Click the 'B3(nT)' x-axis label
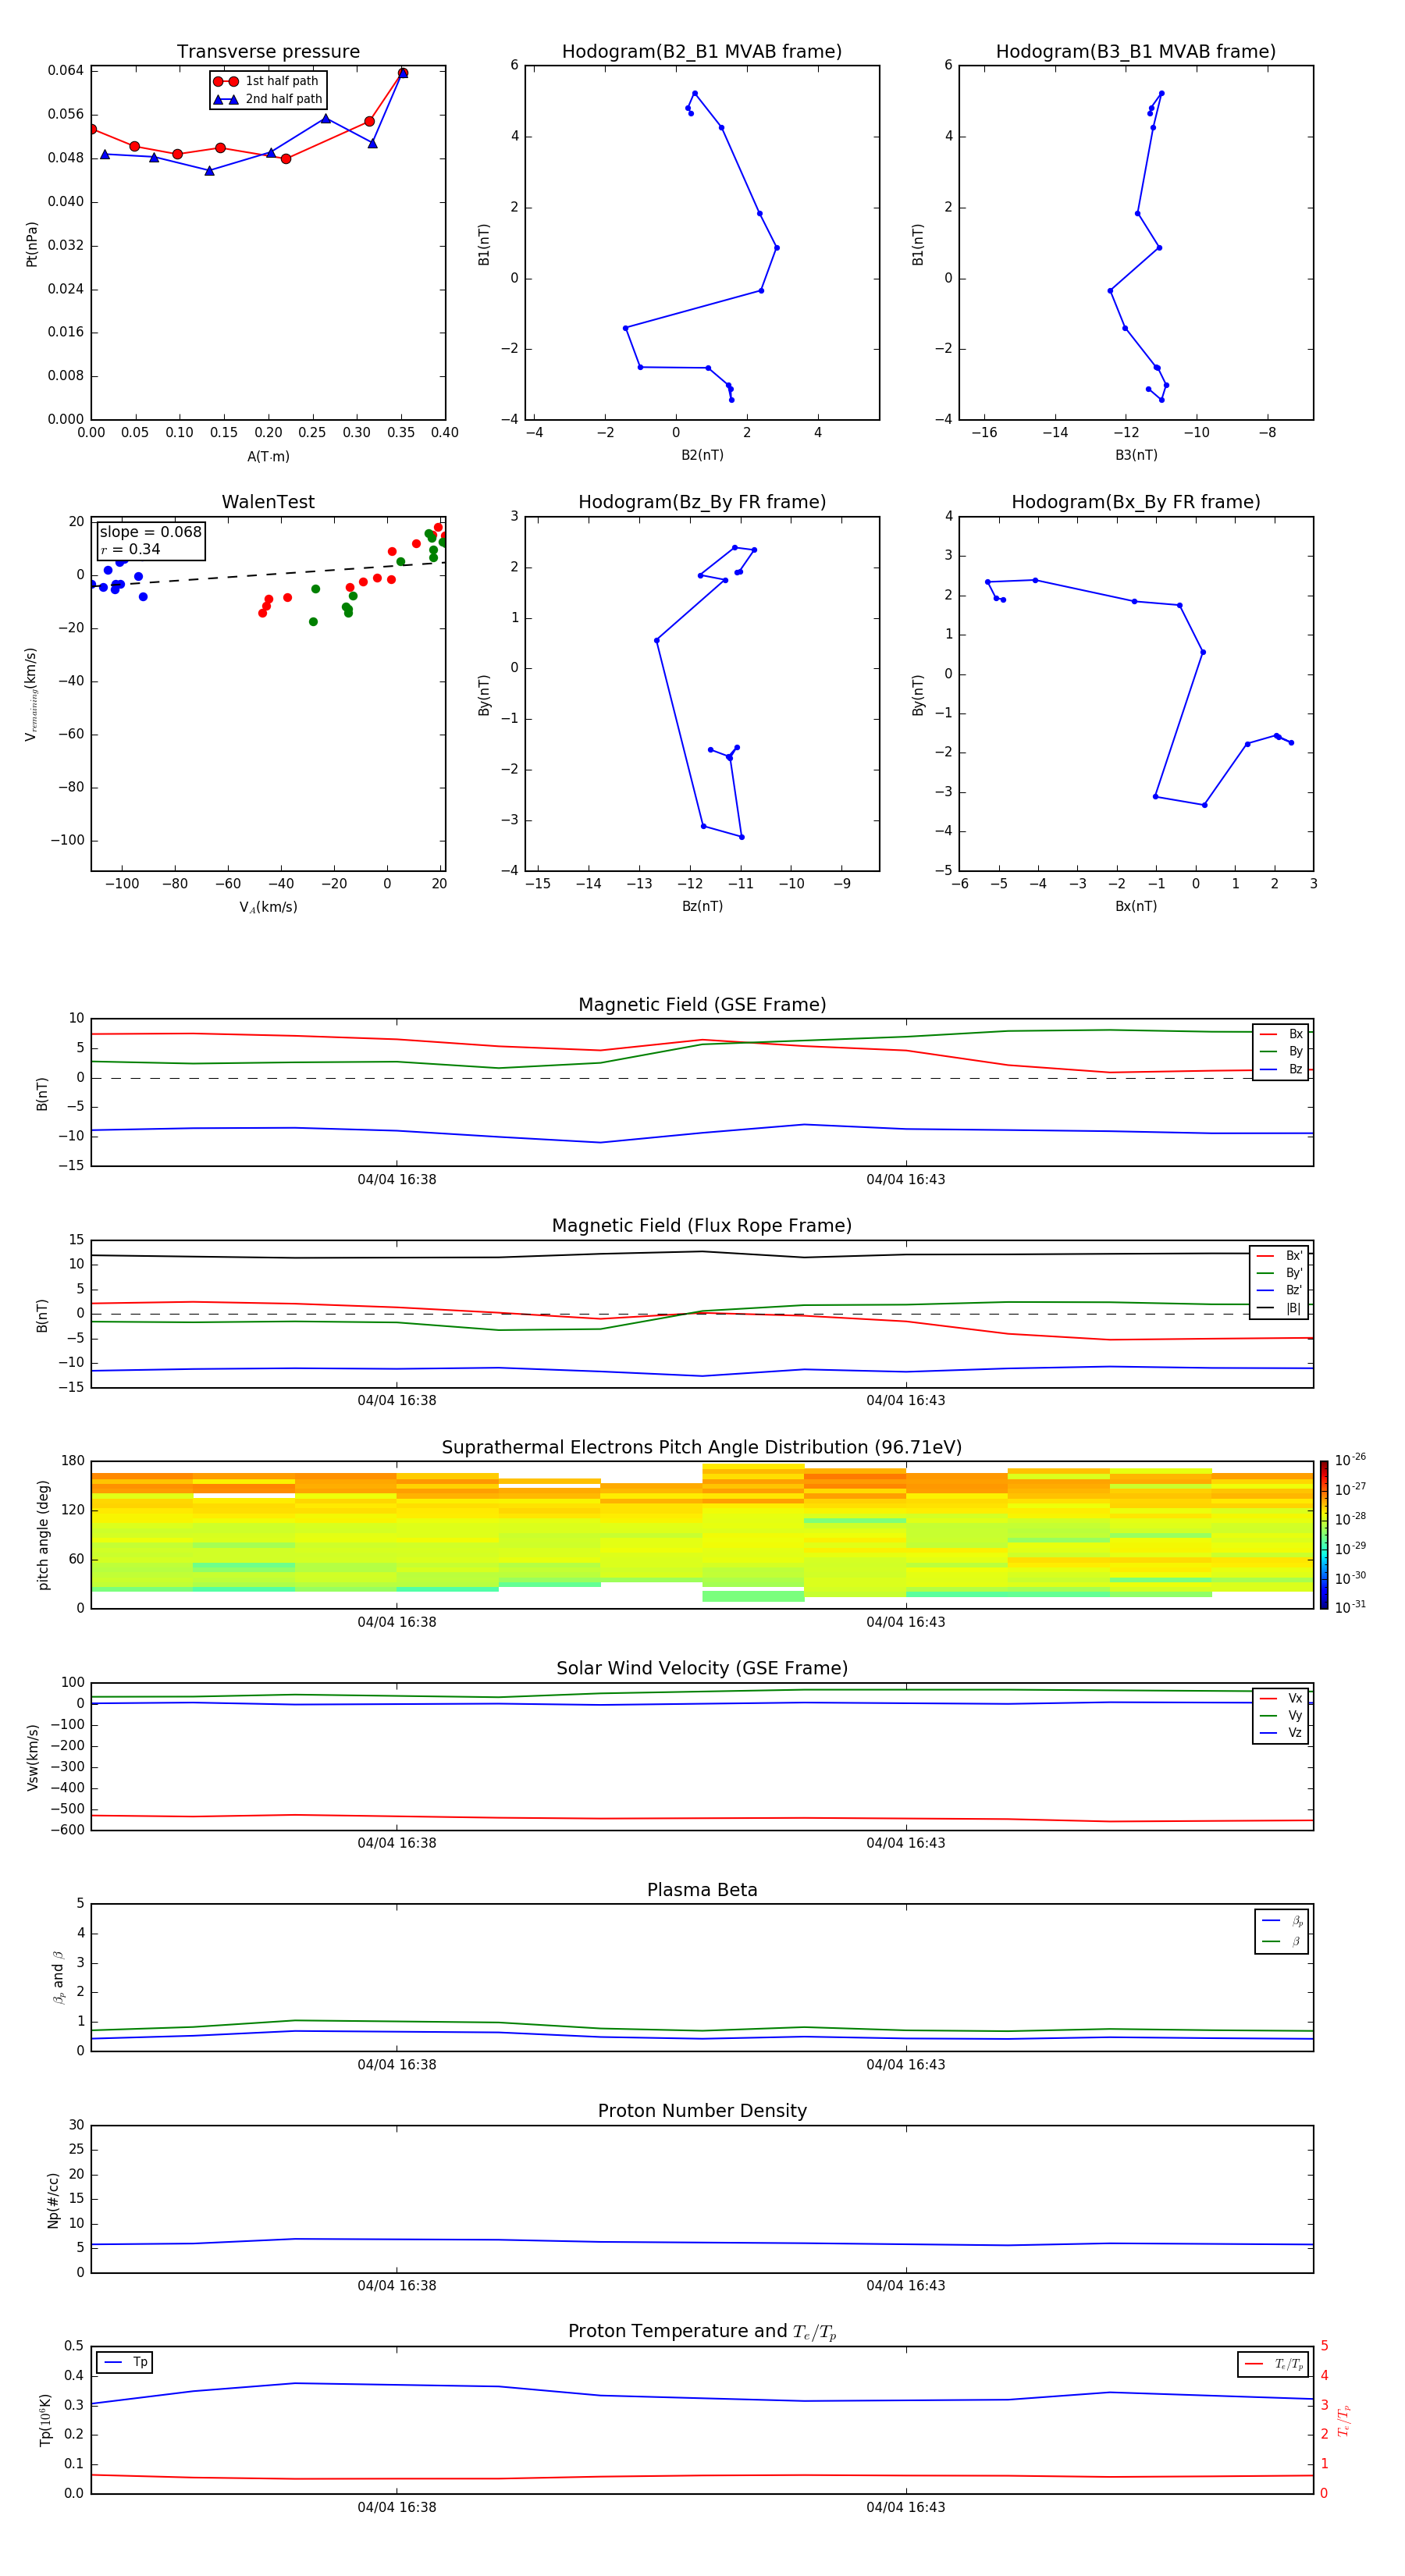Viewport: 1405px width, 2576px height. pos(1136,455)
